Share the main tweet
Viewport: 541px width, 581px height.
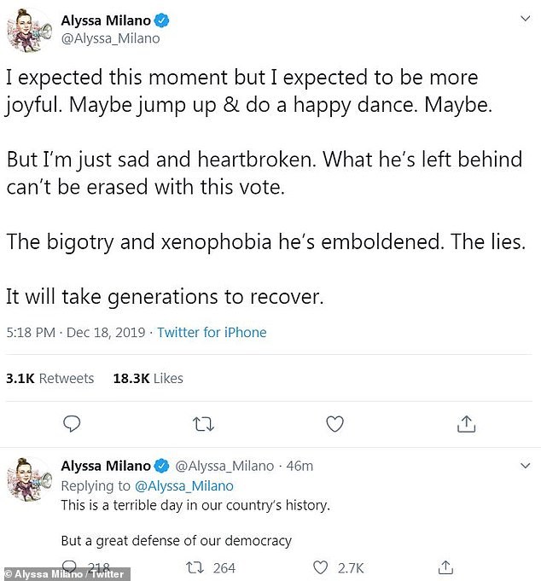[467, 423]
